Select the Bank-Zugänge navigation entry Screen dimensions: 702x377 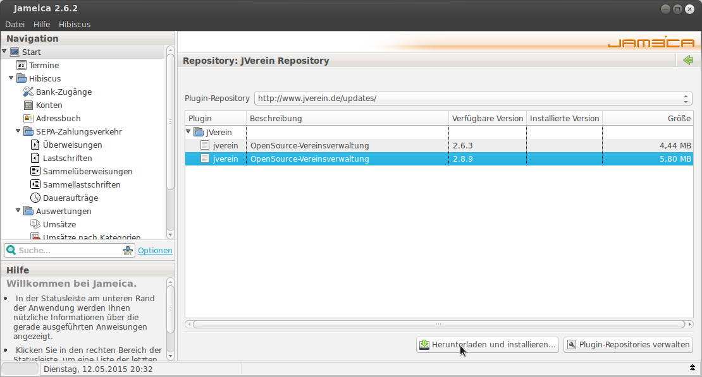point(64,92)
